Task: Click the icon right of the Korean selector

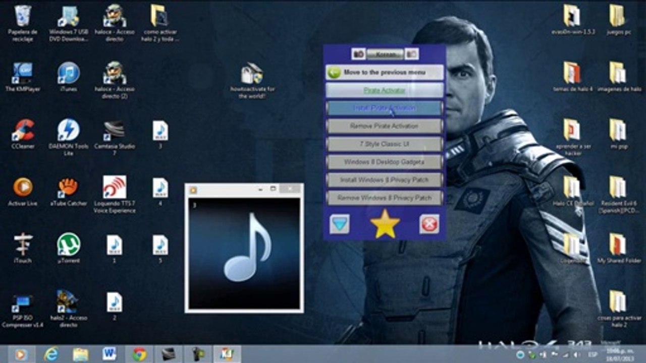Action: [412, 54]
